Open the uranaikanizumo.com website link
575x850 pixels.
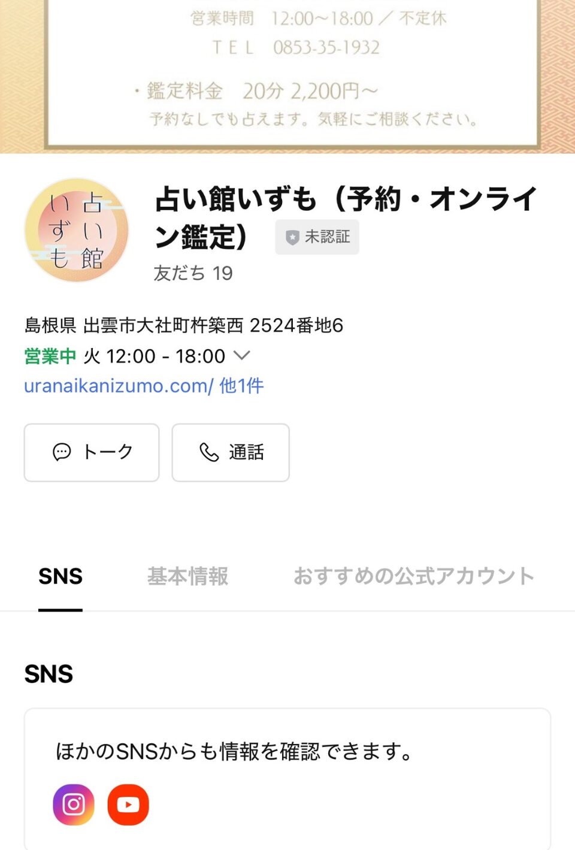point(118,386)
